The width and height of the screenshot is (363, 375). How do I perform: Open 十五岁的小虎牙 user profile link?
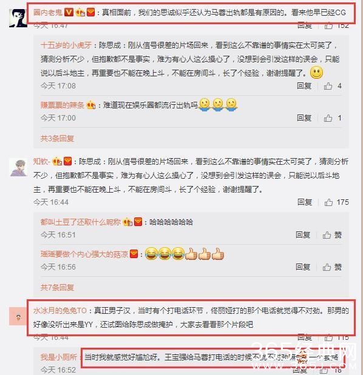tap(66, 45)
